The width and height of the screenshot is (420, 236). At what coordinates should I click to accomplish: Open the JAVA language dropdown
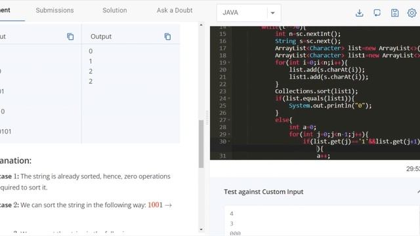(249, 12)
